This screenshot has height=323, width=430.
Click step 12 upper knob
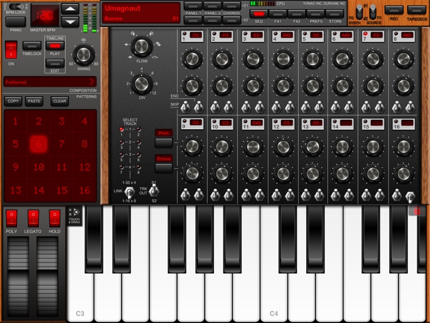pos(283,146)
